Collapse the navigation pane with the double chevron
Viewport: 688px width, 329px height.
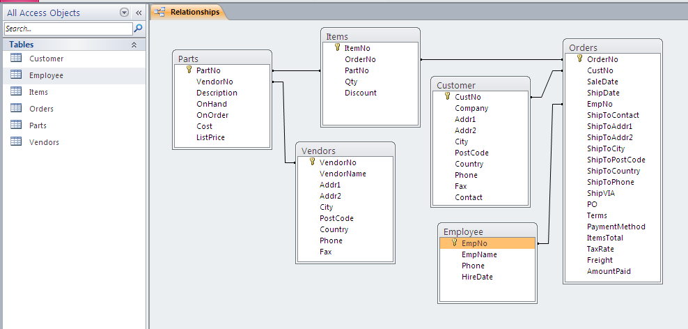click(138, 13)
